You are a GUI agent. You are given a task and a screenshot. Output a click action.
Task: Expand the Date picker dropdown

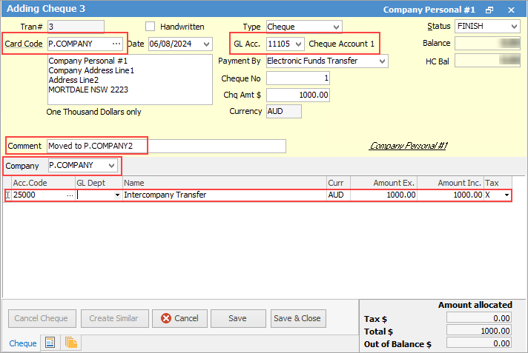coord(205,44)
